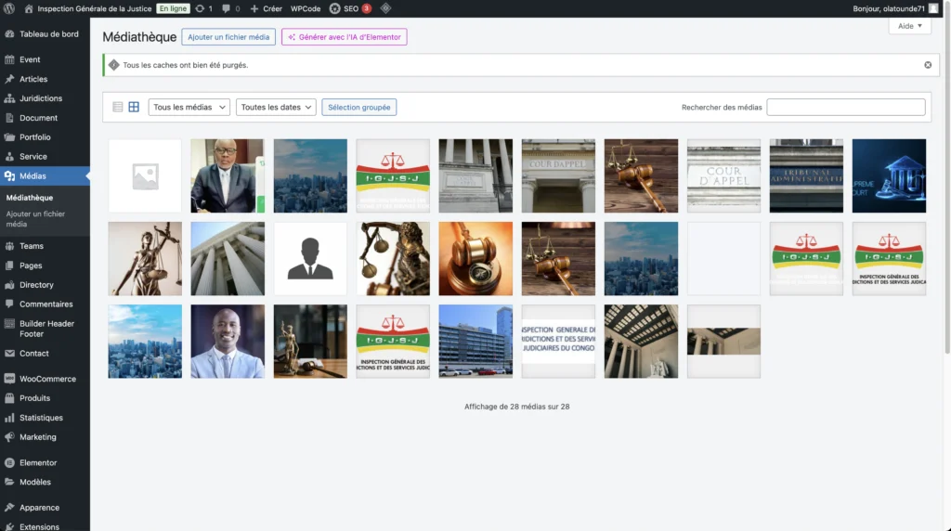This screenshot has height=531, width=951.
Task: Toggle the En ligne status badge
Action: [173, 8]
